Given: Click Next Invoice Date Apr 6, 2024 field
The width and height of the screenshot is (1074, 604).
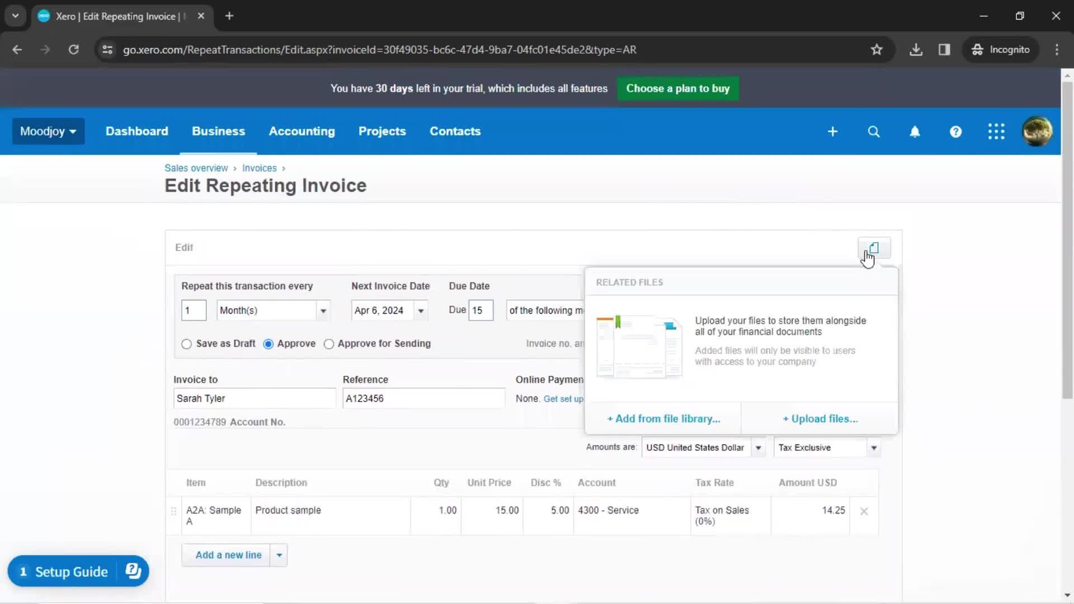Looking at the screenshot, I should [383, 310].
